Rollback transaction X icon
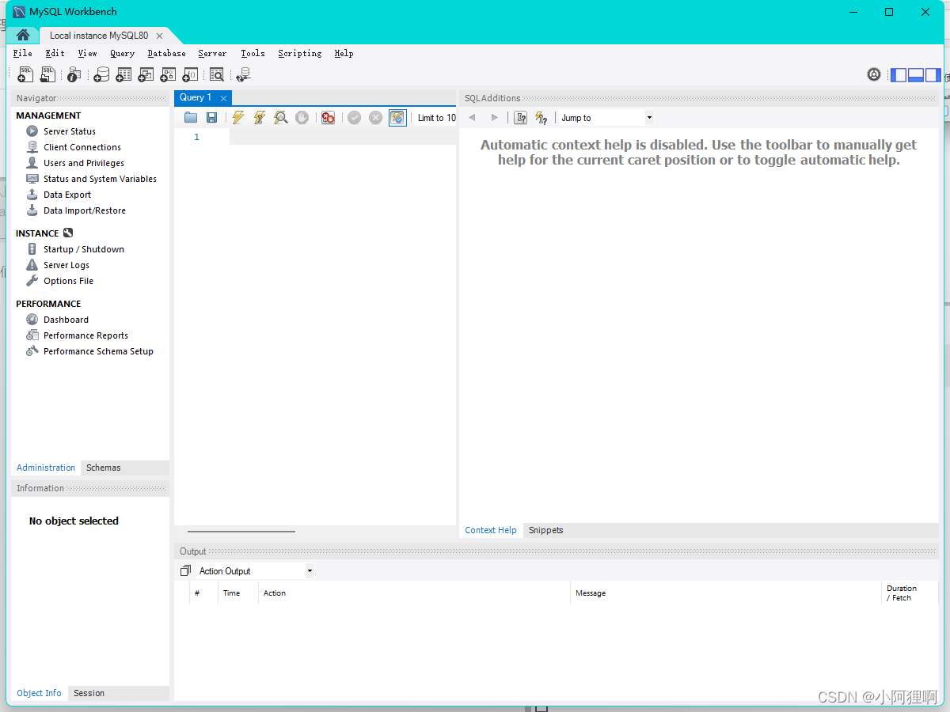This screenshot has width=950, height=712. coord(375,118)
